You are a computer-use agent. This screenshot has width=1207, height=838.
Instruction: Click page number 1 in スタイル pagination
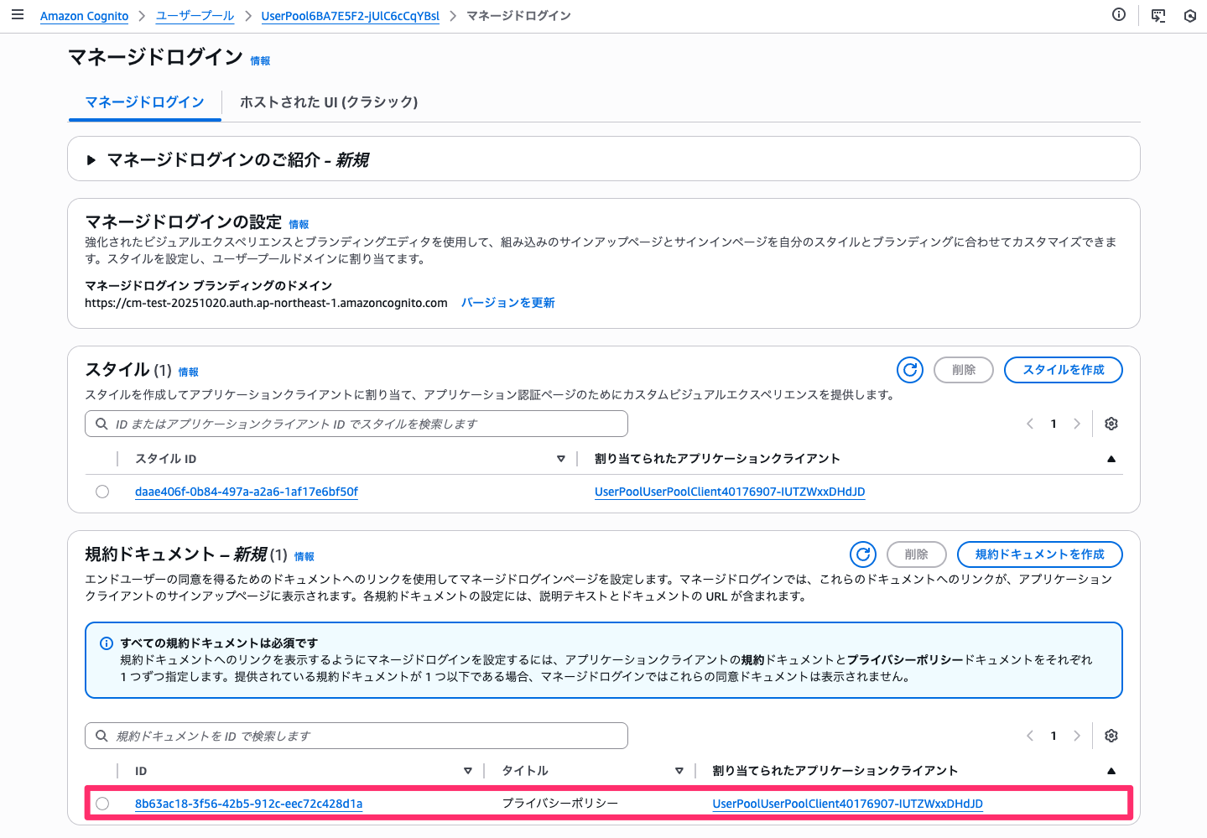1054,424
